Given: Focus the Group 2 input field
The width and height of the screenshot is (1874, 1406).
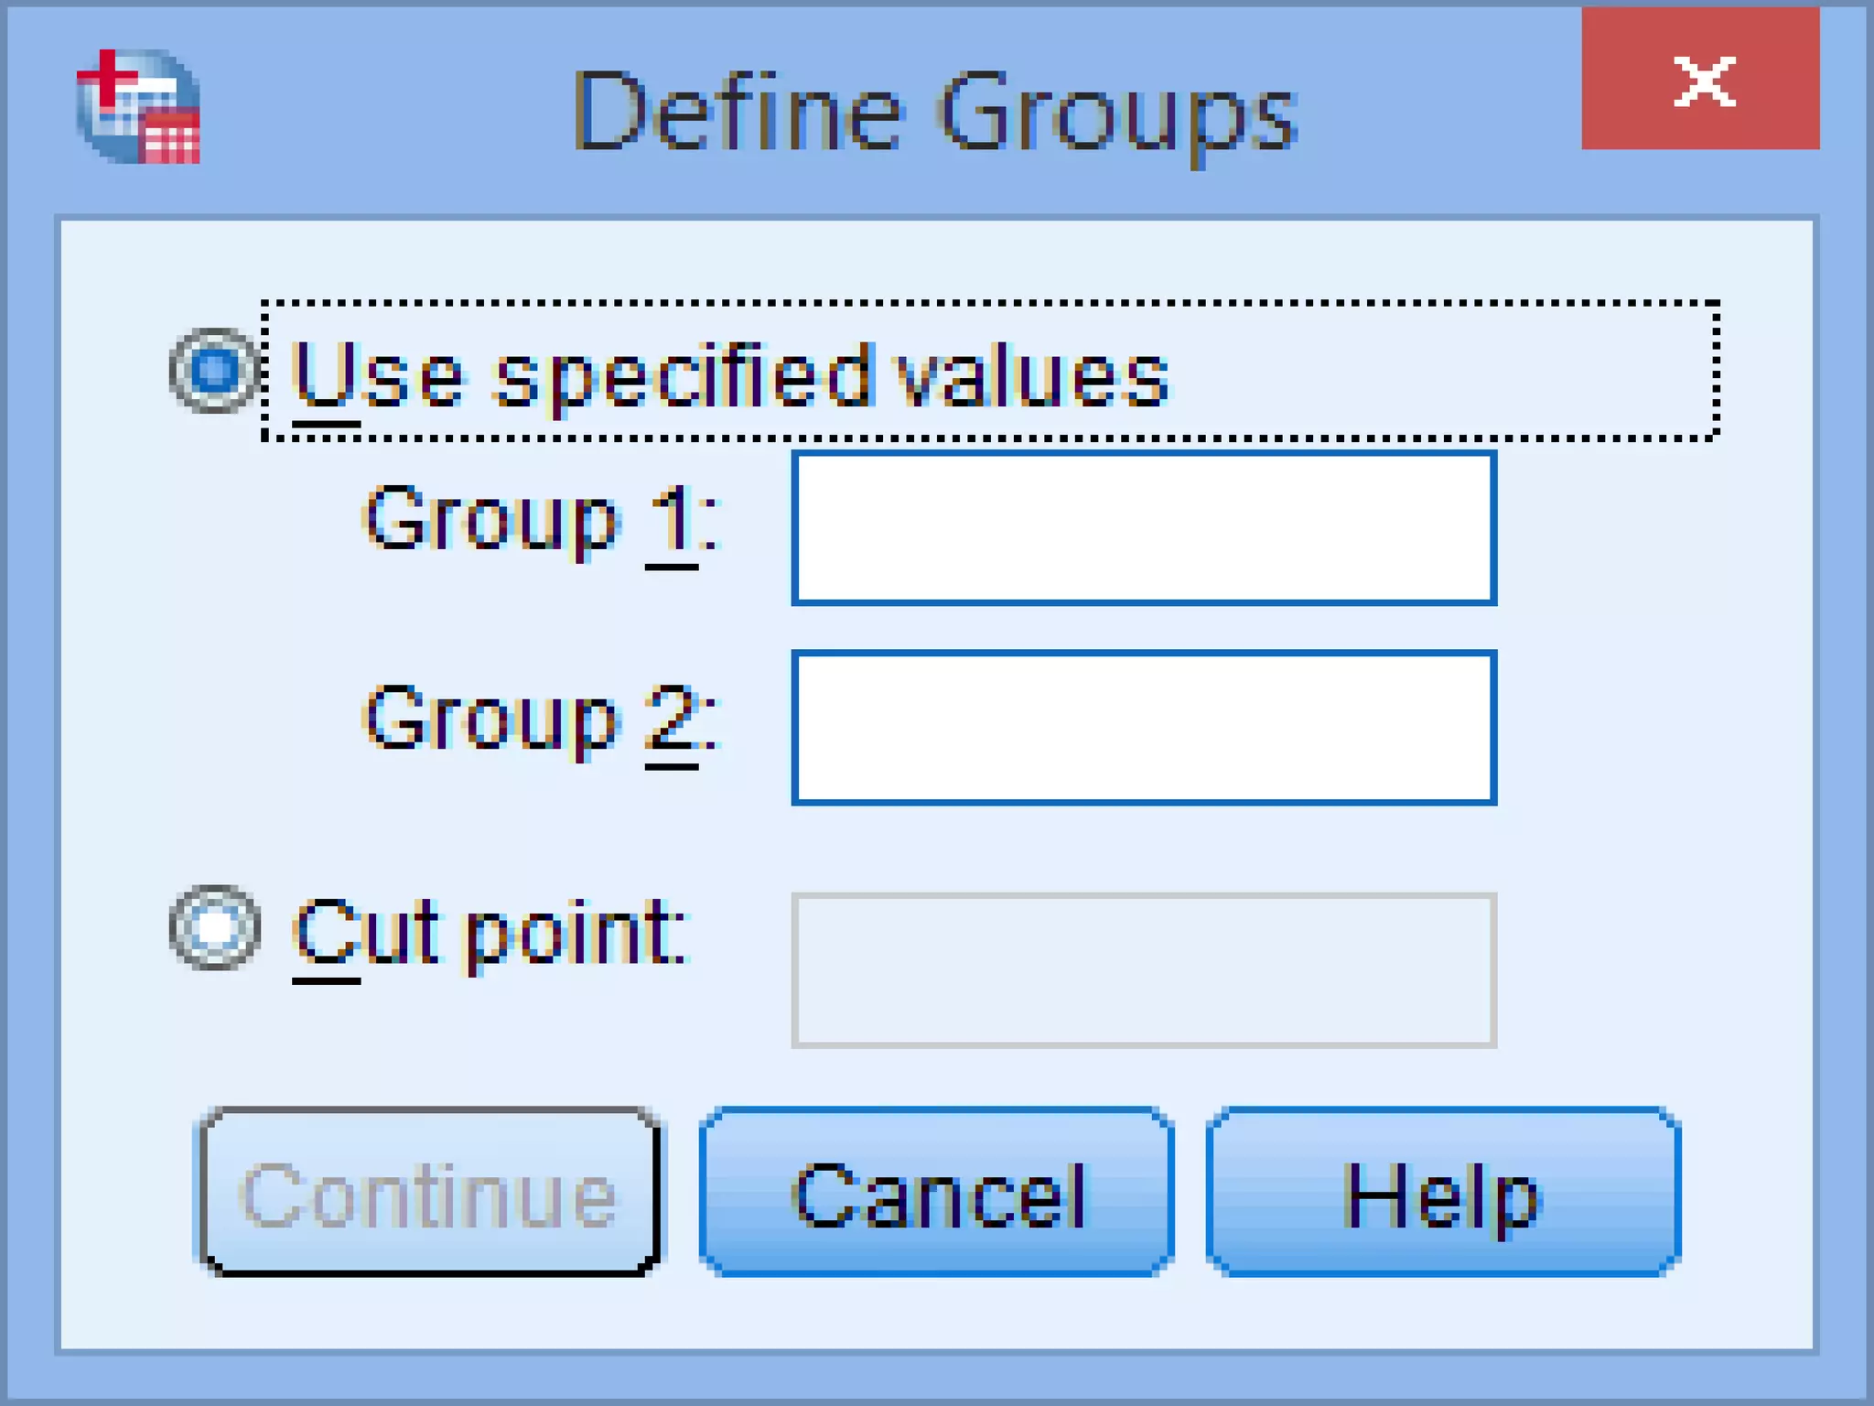Looking at the screenshot, I should click(1144, 728).
